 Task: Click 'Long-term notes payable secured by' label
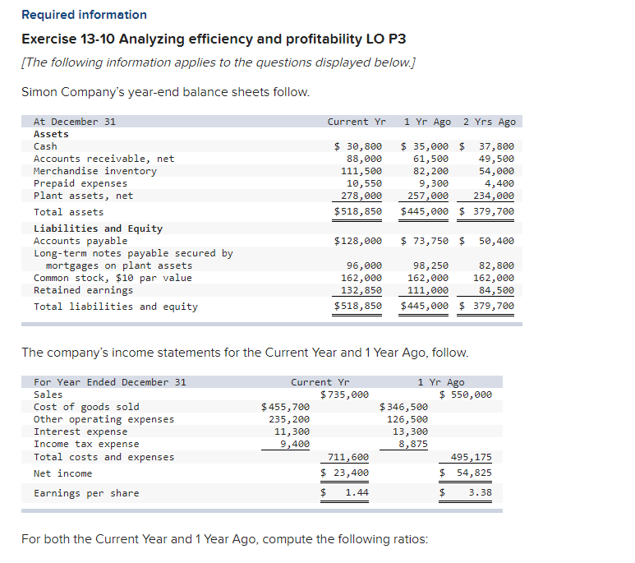[x=133, y=253]
